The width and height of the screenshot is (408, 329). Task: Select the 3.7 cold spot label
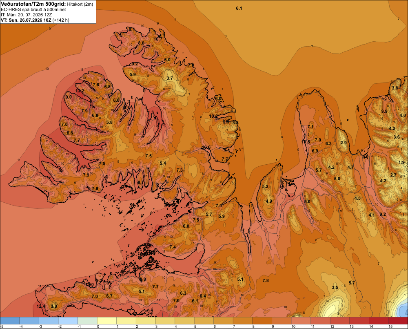(170, 78)
